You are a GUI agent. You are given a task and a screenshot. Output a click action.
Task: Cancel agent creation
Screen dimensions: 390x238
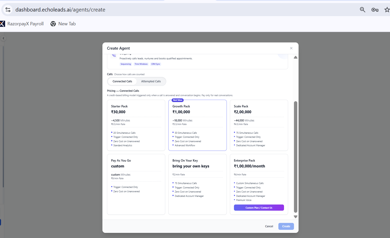click(269, 226)
